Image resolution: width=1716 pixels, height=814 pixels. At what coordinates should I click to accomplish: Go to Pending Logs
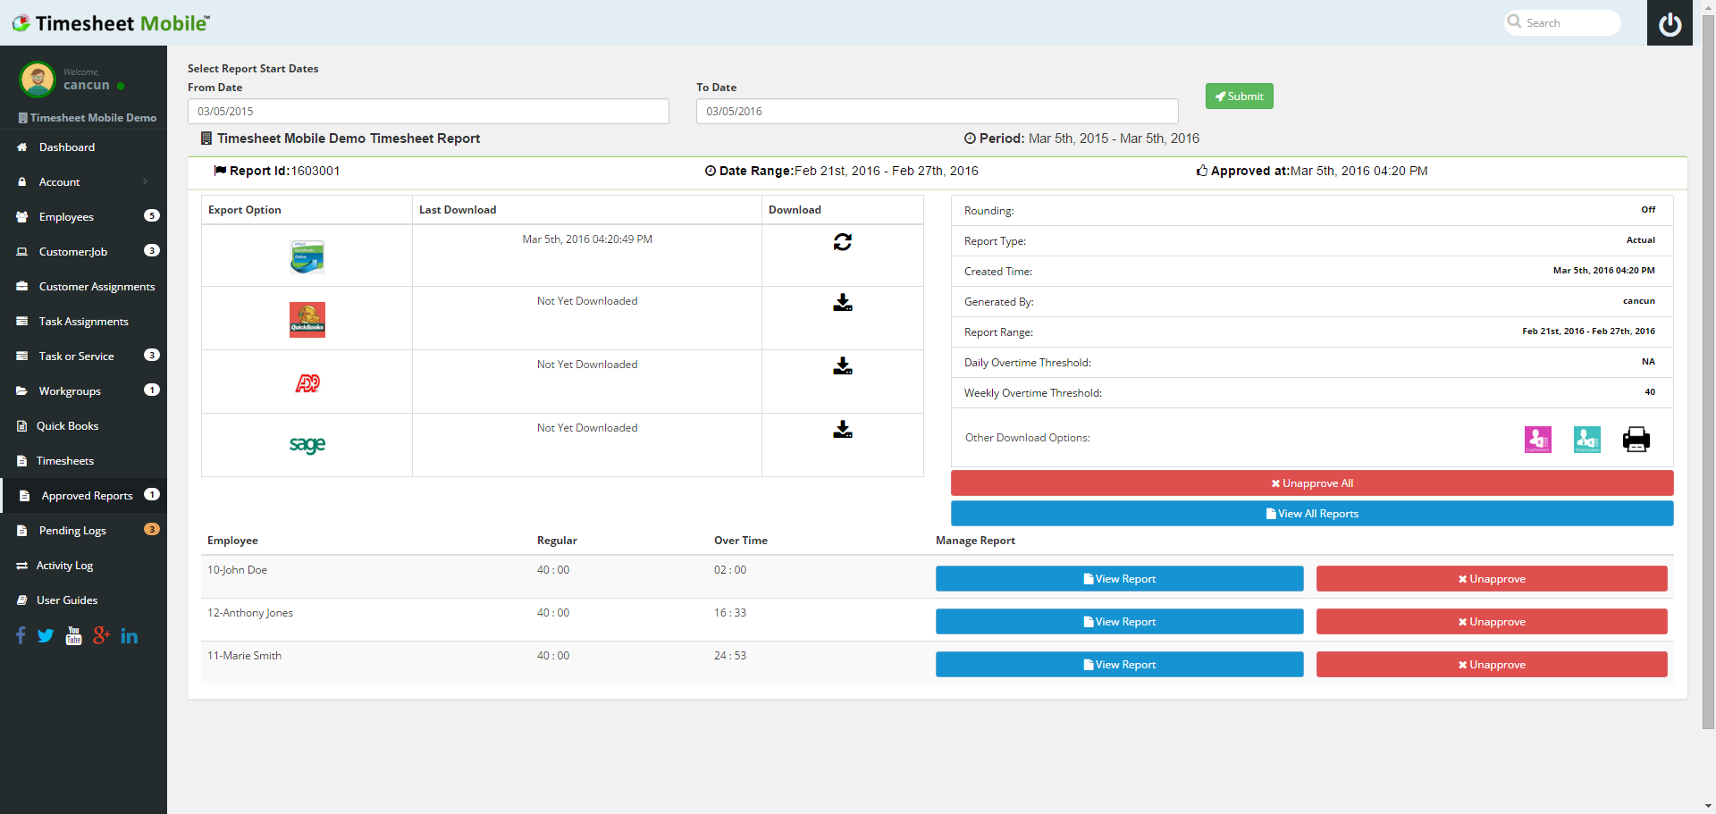coord(72,530)
